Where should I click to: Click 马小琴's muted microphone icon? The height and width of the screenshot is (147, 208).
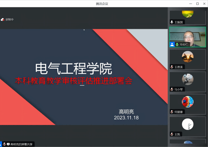172,90
